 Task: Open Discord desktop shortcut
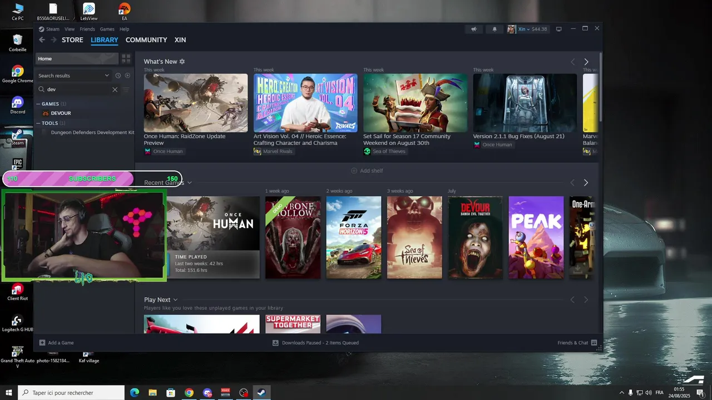[x=18, y=106]
